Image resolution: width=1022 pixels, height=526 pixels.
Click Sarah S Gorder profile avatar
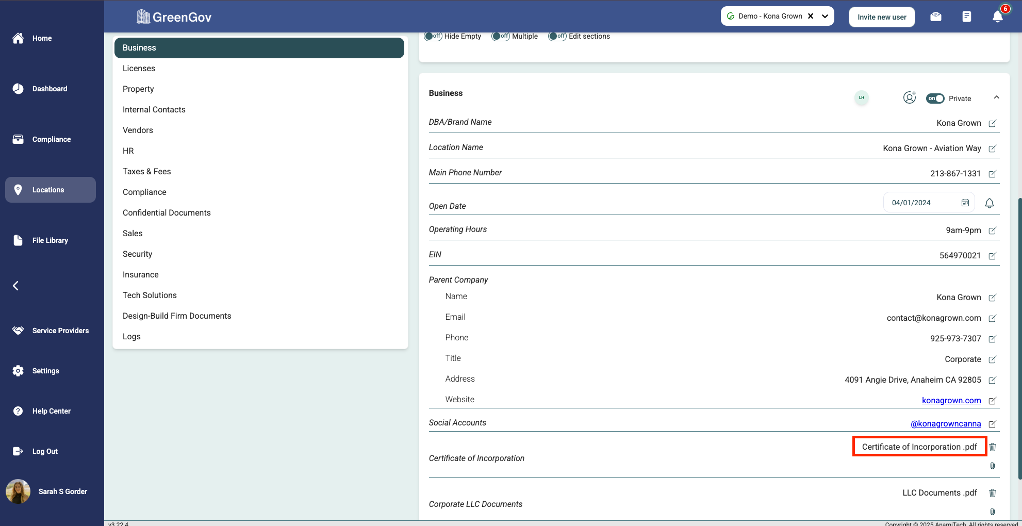tap(18, 491)
